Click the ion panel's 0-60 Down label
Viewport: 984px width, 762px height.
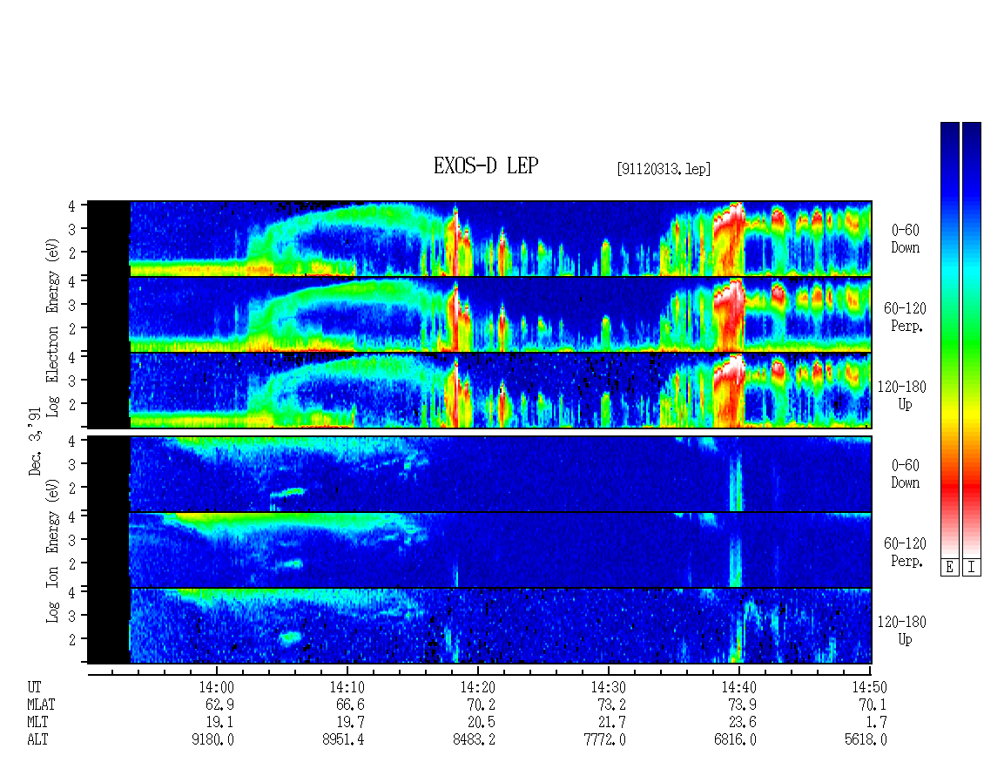click(905, 475)
